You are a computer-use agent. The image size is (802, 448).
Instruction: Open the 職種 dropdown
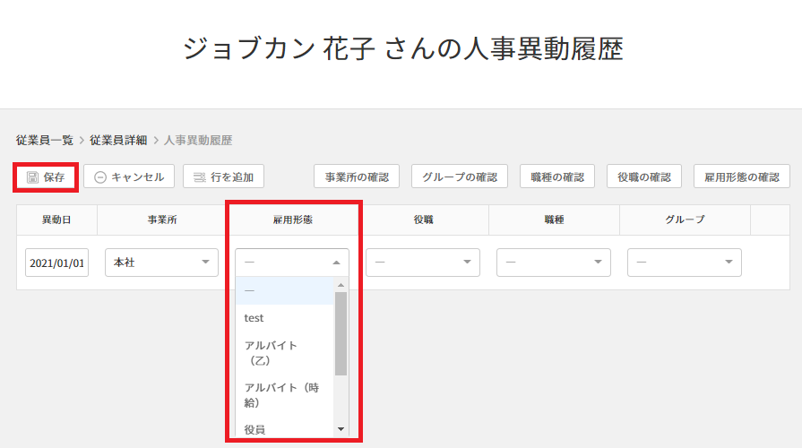[554, 263]
